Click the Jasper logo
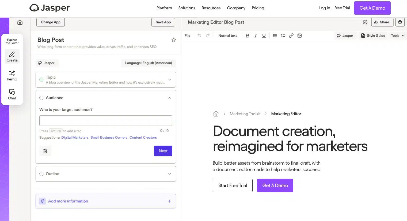The height and width of the screenshot is (221, 407). coord(50,8)
